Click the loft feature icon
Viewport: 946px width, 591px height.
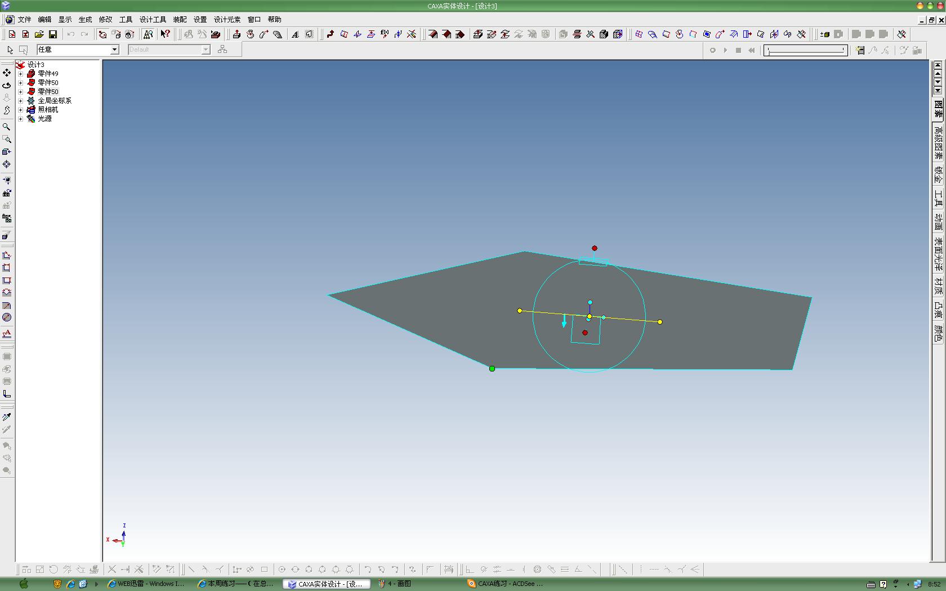point(277,34)
